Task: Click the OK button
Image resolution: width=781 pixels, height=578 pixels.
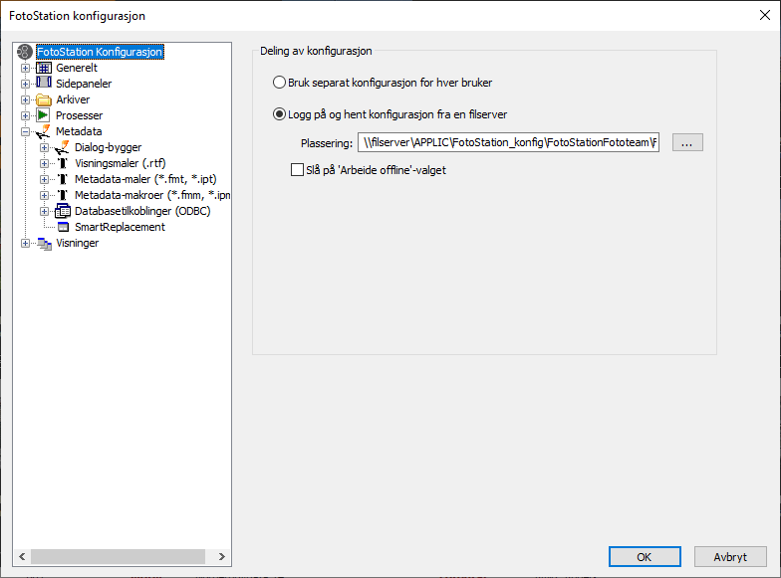Action: pyautogui.click(x=645, y=557)
